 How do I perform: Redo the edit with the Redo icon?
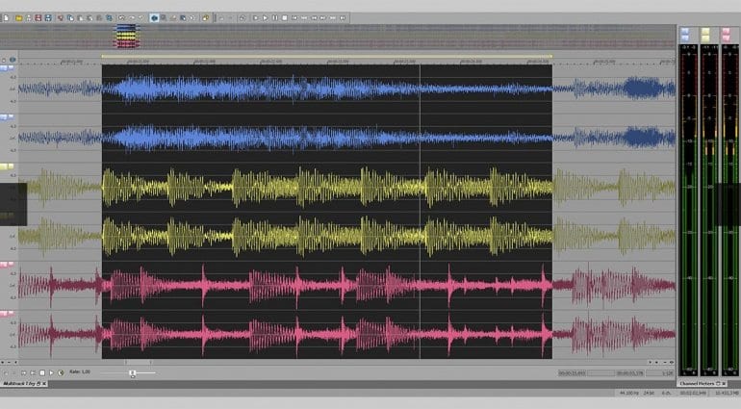click(132, 18)
